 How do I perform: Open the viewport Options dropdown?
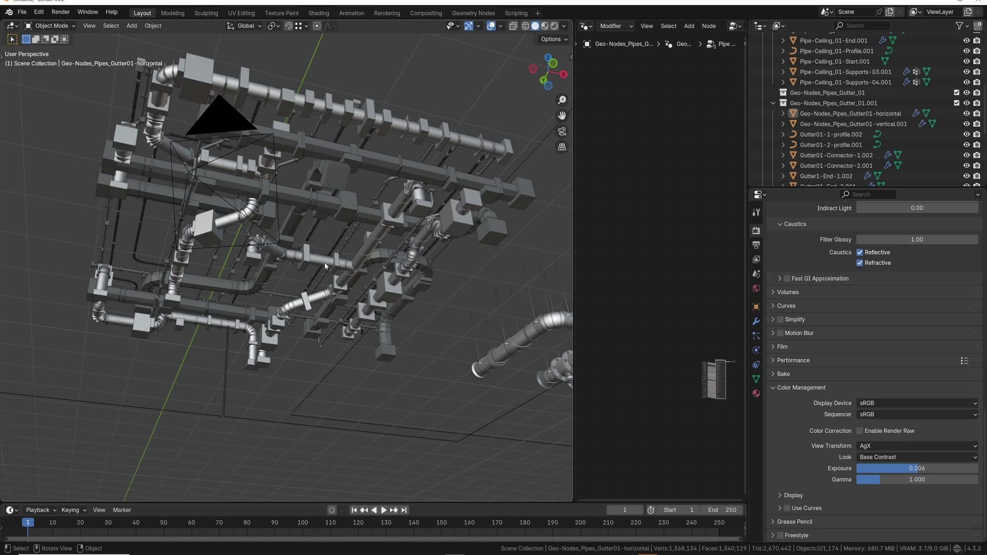click(x=554, y=39)
